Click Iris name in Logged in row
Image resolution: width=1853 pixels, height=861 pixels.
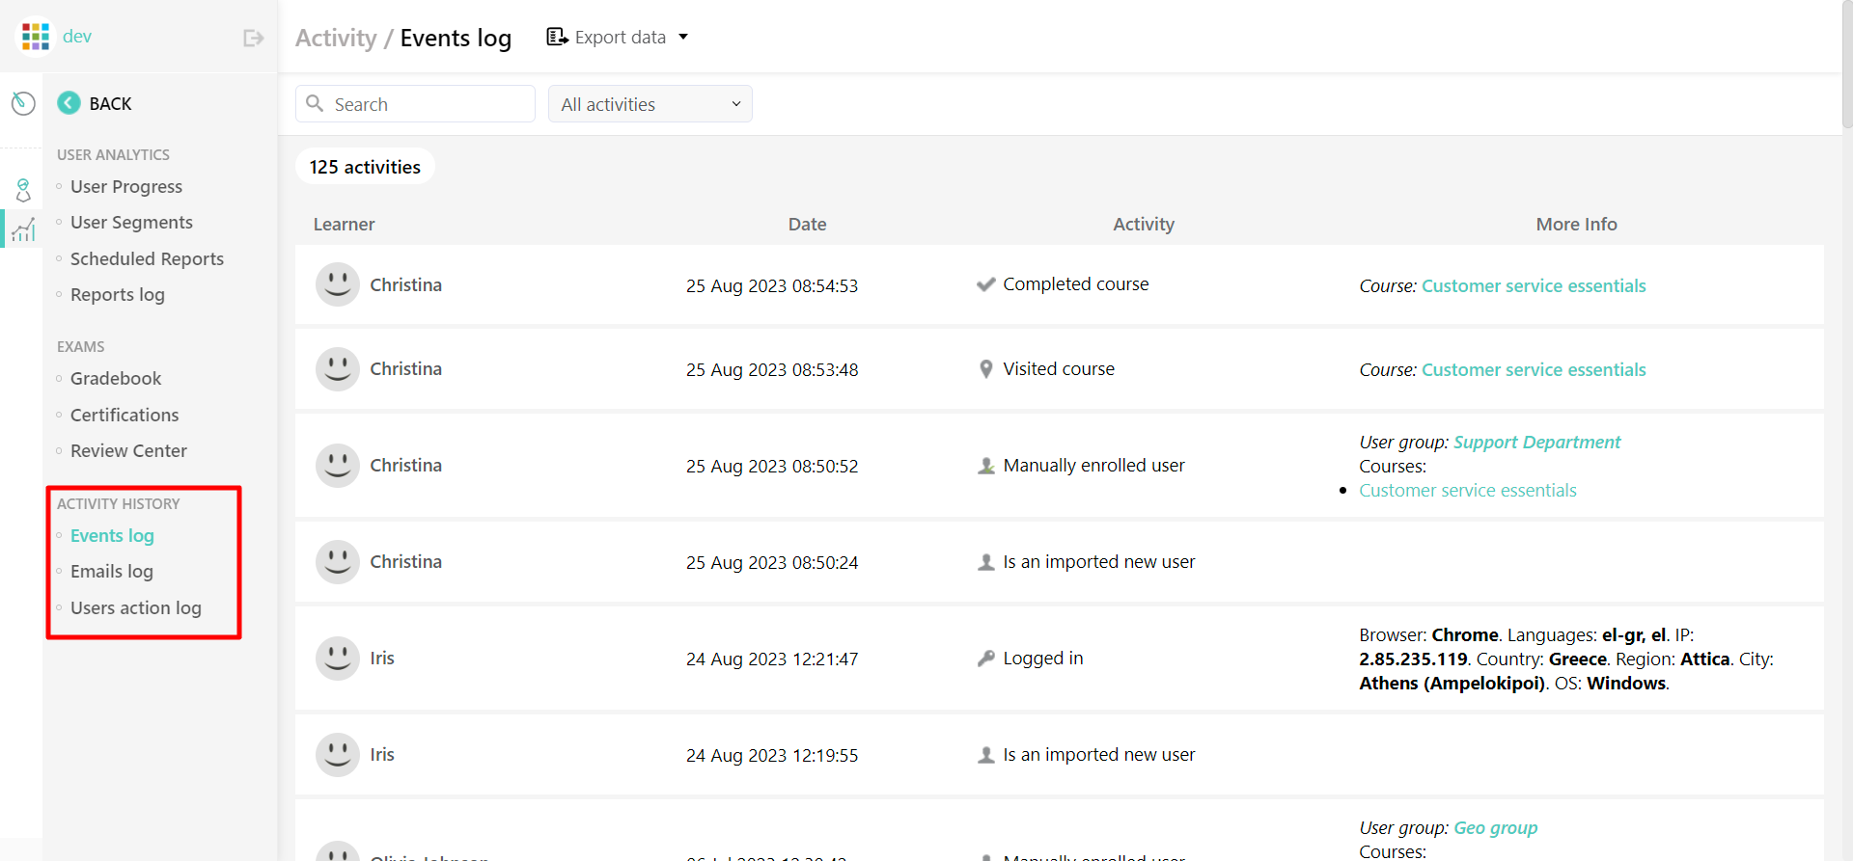[x=382, y=658]
